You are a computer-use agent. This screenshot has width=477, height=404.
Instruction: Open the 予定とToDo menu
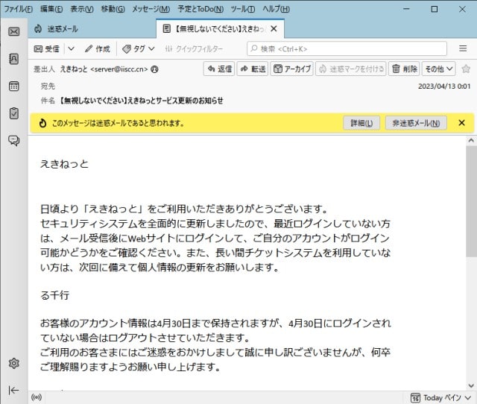pos(200,9)
